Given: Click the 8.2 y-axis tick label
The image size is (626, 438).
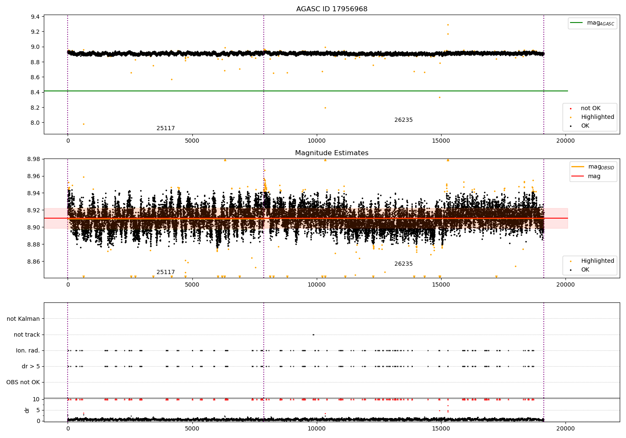Looking at the screenshot, I should pos(35,108).
